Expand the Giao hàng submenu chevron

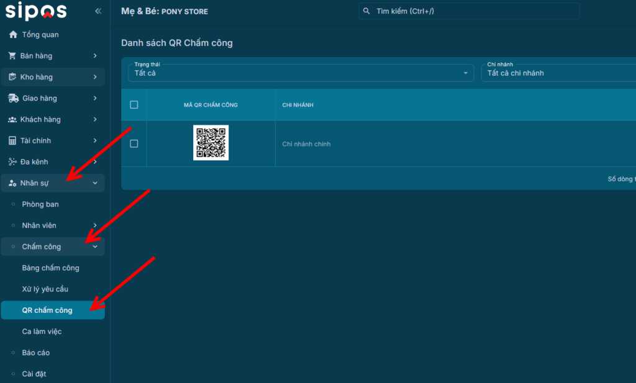(95, 98)
